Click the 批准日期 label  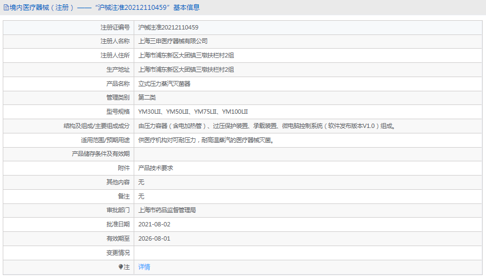coord(118,224)
